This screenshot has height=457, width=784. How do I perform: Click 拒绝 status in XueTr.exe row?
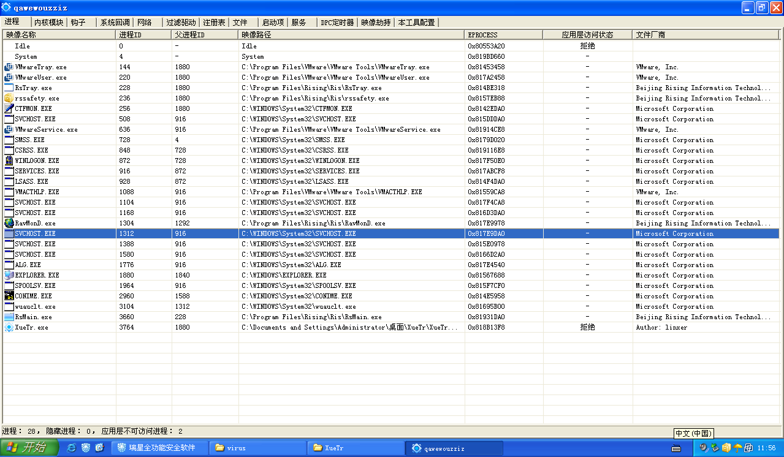pyautogui.click(x=588, y=327)
